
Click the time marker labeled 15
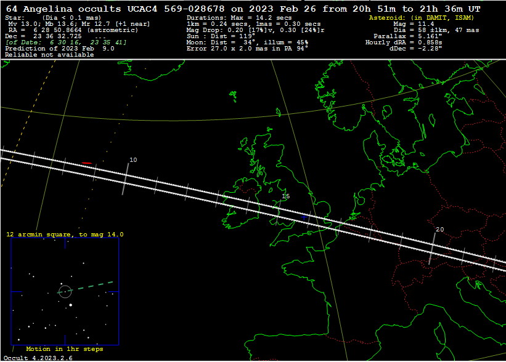tap(285, 196)
